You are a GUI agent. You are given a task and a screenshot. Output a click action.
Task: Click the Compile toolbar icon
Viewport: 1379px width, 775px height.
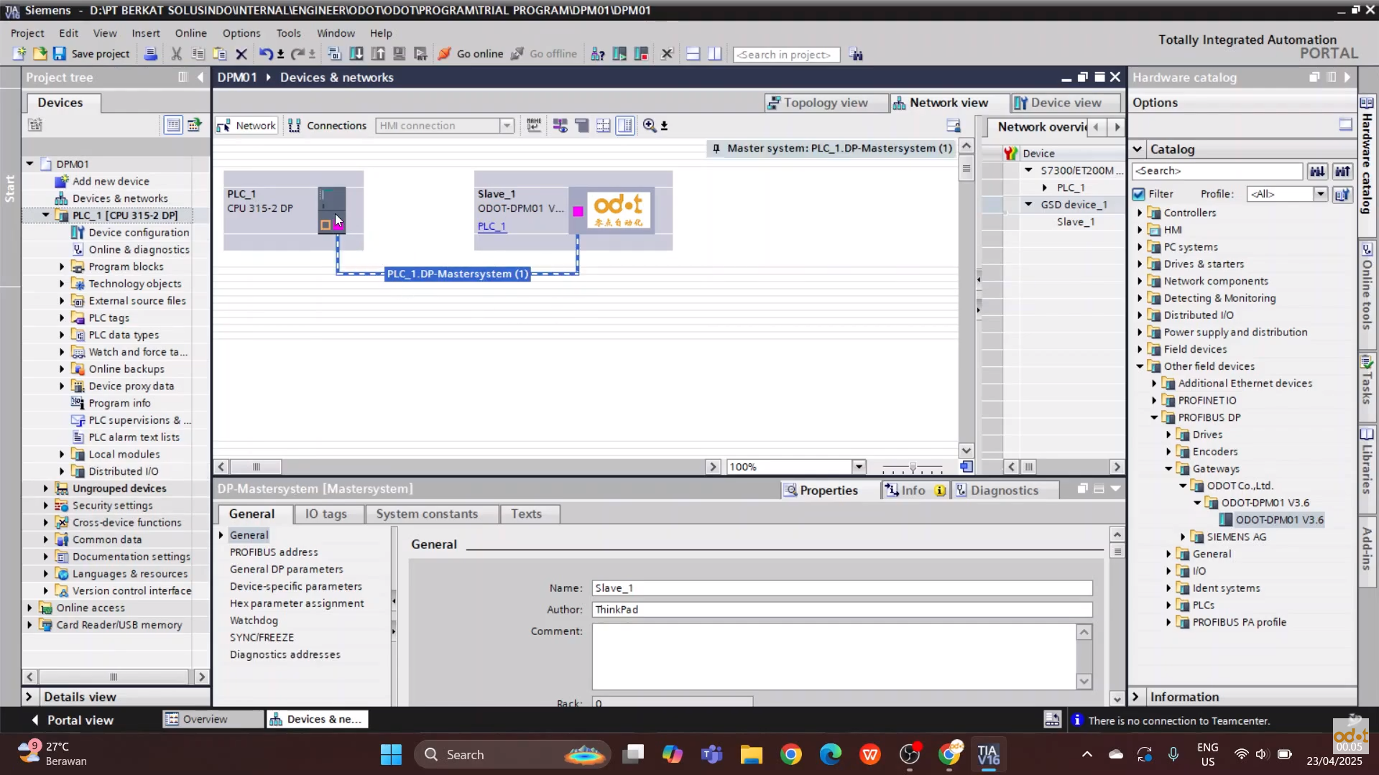pyautogui.click(x=334, y=54)
